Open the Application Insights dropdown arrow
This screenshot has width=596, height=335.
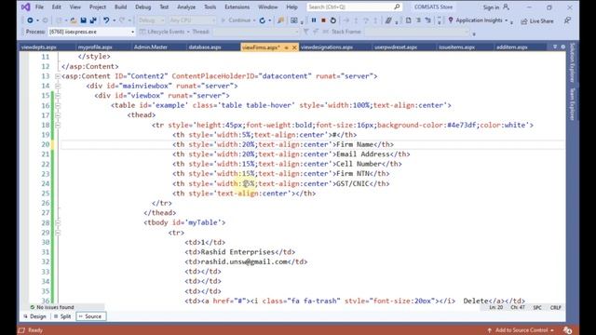tap(507, 20)
